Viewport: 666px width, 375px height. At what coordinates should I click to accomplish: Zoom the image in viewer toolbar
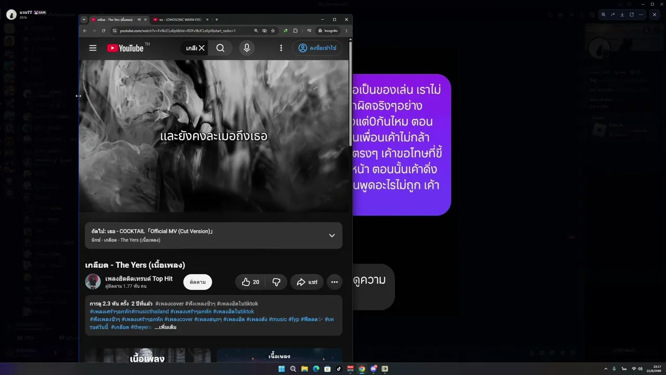(x=604, y=15)
